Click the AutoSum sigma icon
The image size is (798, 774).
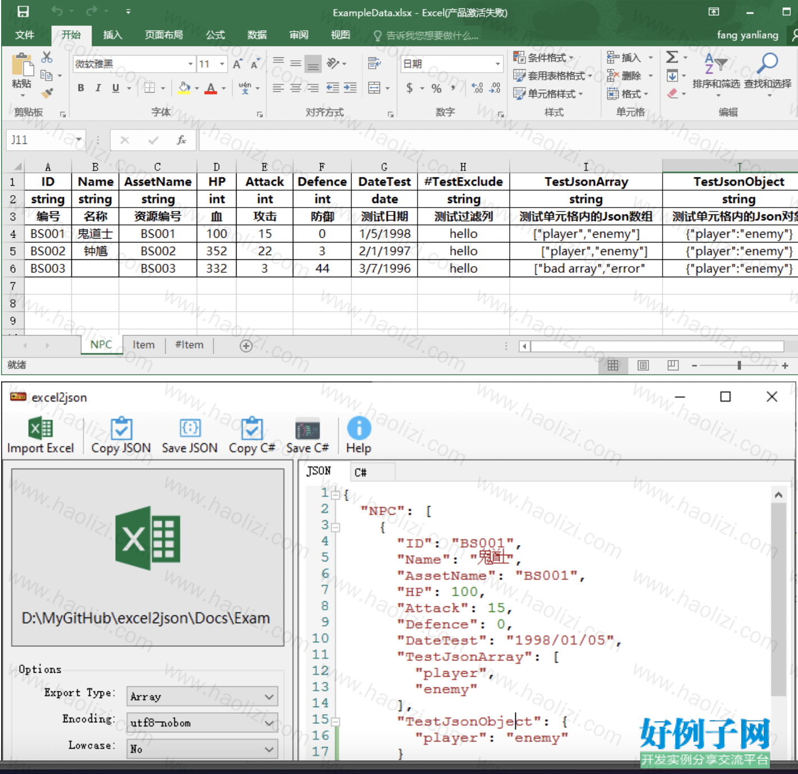672,57
